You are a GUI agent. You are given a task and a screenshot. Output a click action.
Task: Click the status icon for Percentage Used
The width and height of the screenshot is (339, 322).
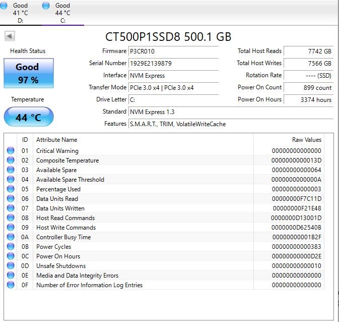pyautogui.click(x=11, y=189)
